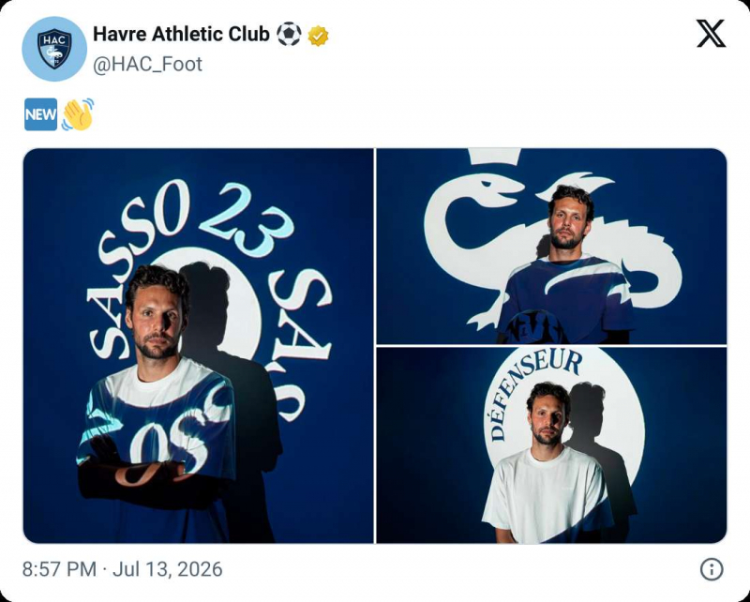Image resolution: width=750 pixels, height=602 pixels.
Task: Open the DÉFENSEUR circle photo
Action: coord(551,445)
